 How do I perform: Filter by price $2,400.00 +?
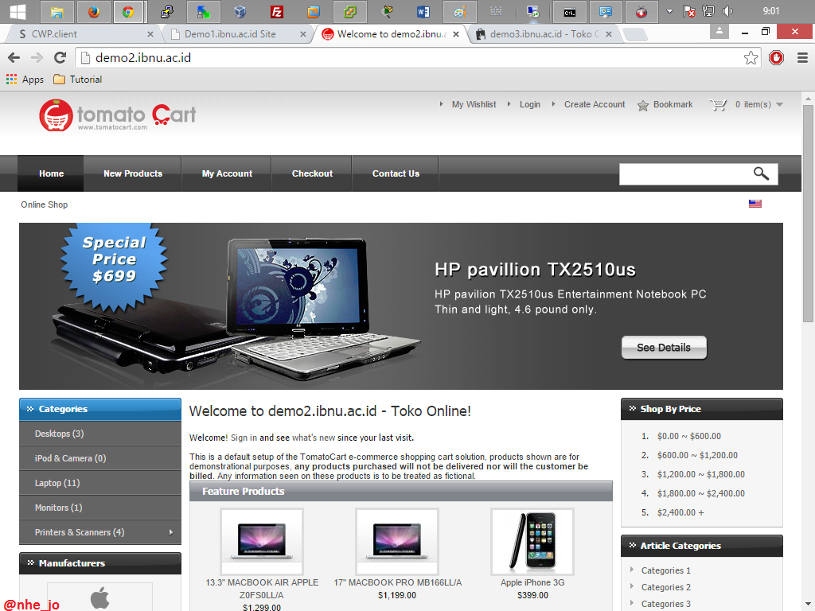680,512
